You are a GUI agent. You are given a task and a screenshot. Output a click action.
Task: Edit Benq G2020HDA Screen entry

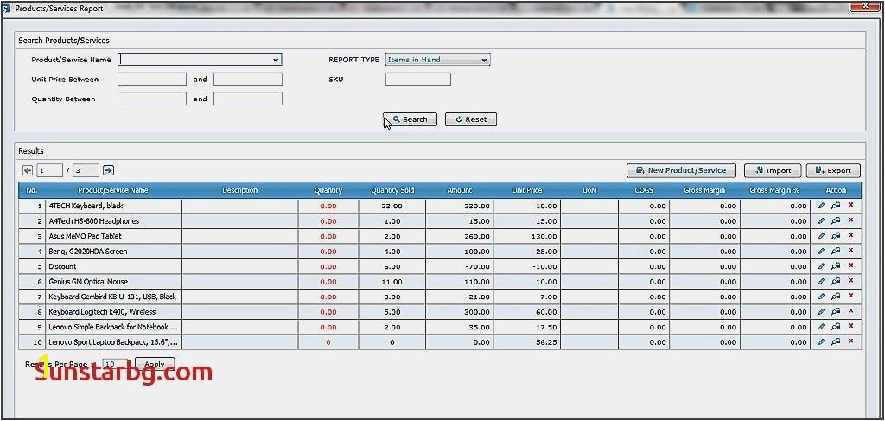point(821,252)
